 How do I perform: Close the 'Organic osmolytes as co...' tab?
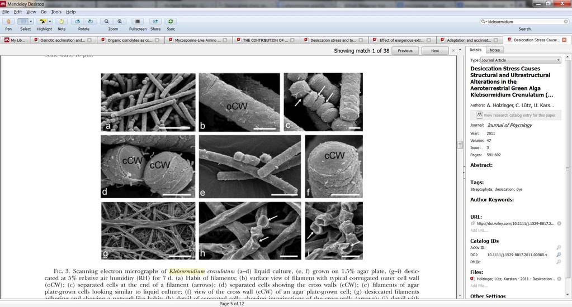(x=157, y=40)
